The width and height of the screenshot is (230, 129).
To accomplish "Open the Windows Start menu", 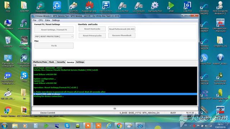I will [4, 126].
